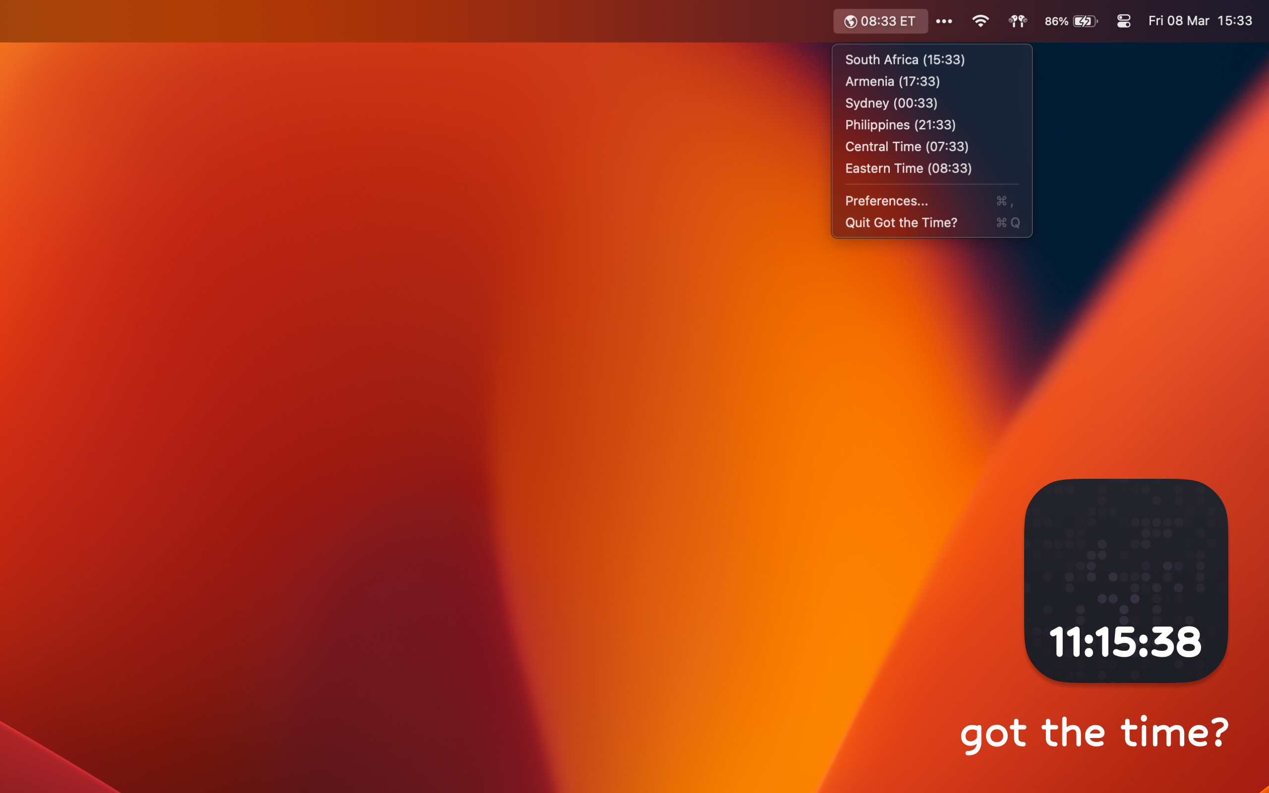
Task: Select Philippines (21:33) entry
Action: coord(932,125)
